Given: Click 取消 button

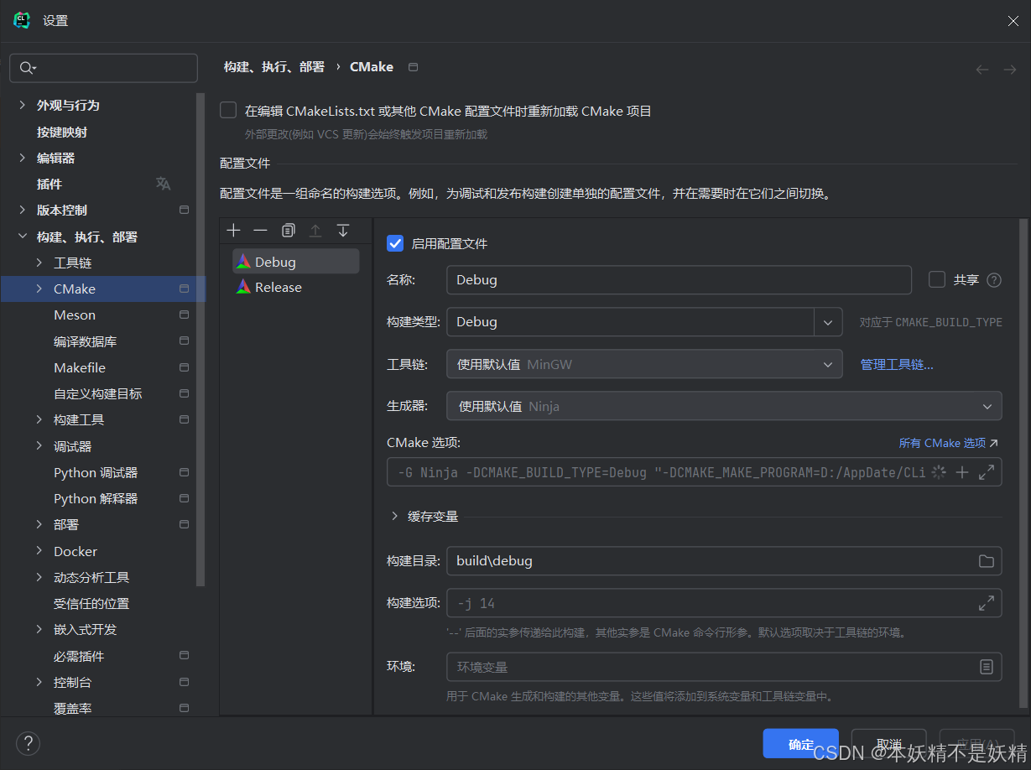Looking at the screenshot, I should tap(888, 744).
